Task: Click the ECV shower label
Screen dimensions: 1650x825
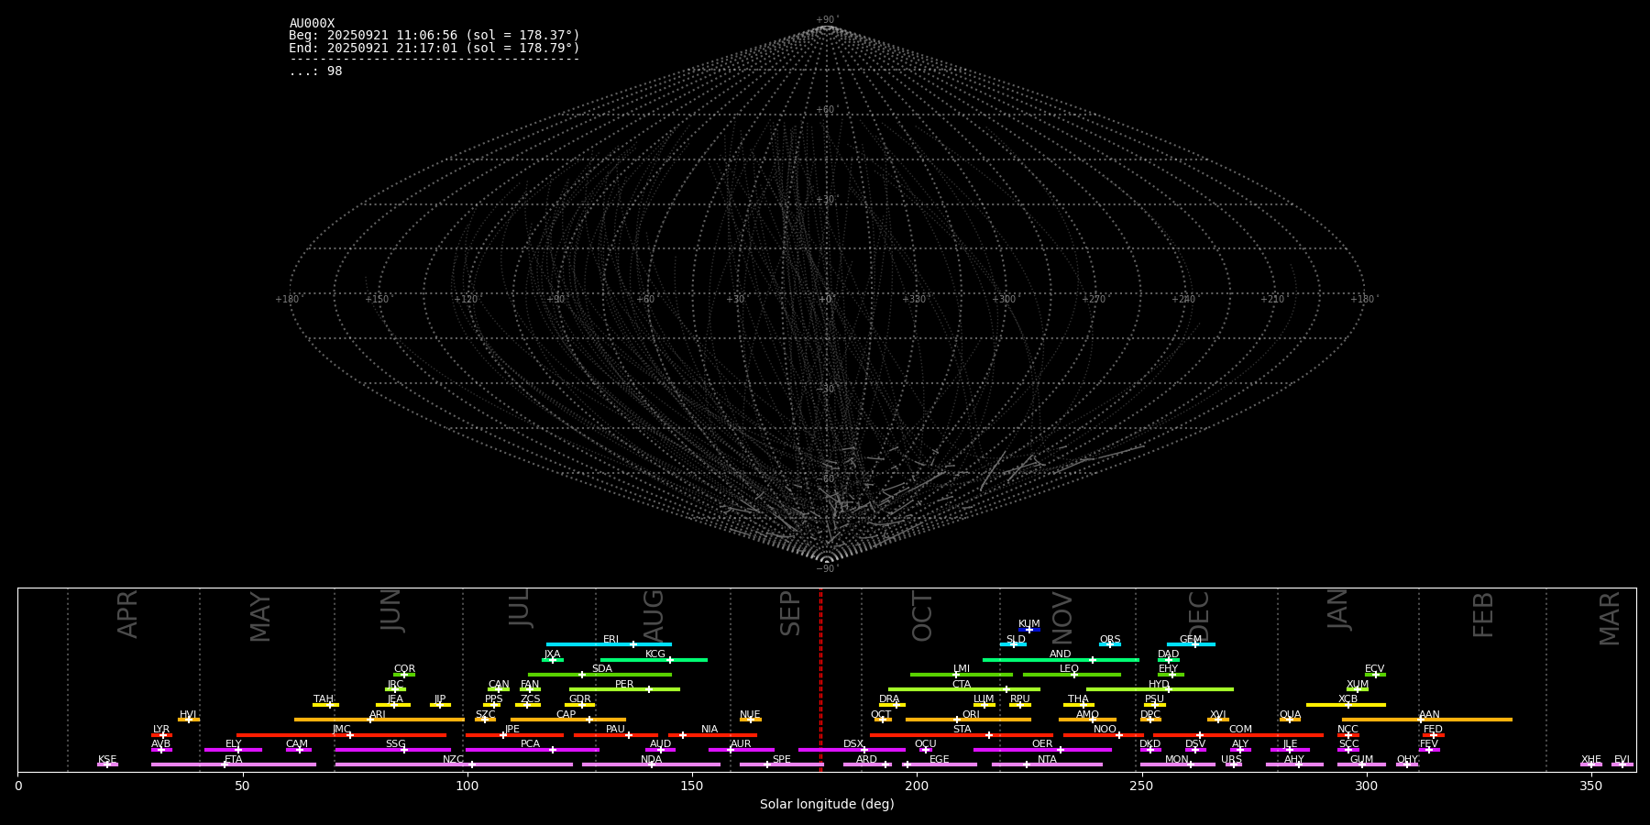Action: [x=1375, y=669]
